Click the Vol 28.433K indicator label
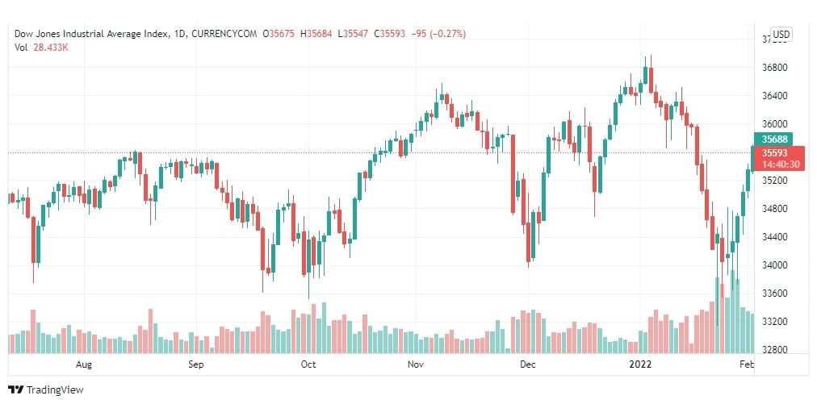The width and height of the screenshot is (817, 404). point(42,48)
